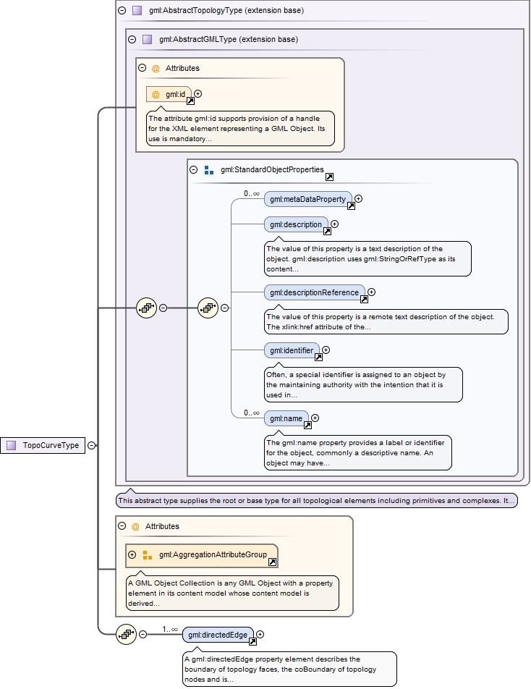Click the abstract type root annotation text
This screenshot has width=531, height=689.
click(x=317, y=501)
